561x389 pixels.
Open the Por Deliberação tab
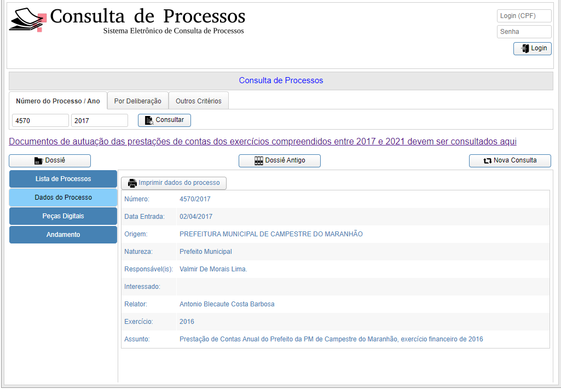click(138, 101)
